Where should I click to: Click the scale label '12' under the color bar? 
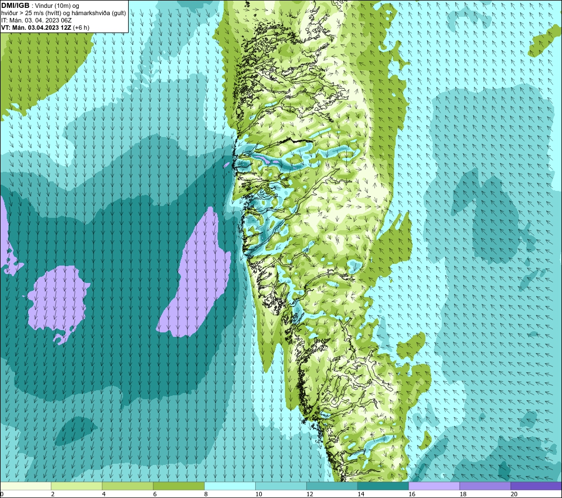coord(310,495)
